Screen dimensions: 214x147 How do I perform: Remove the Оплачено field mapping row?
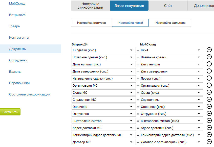(209, 107)
